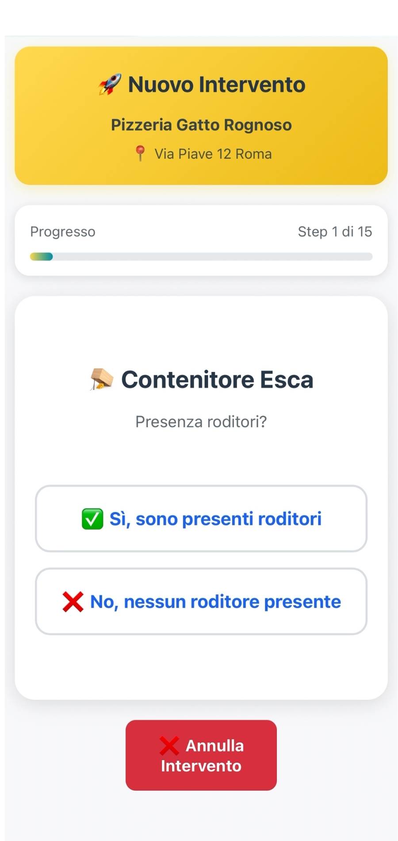Click the rocket icon beside Nuovo Intervento
Image resolution: width=398 pixels, height=841 pixels.
(109, 84)
